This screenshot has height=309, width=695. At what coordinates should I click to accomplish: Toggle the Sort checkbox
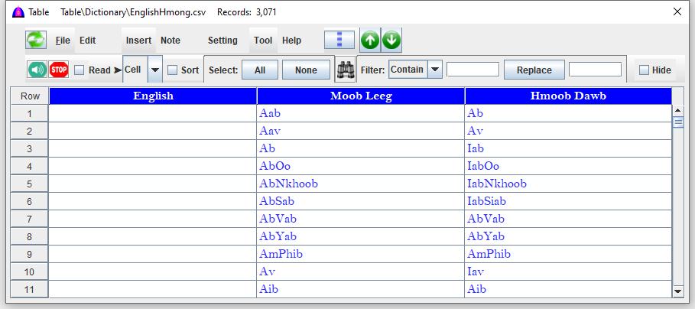[173, 70]
